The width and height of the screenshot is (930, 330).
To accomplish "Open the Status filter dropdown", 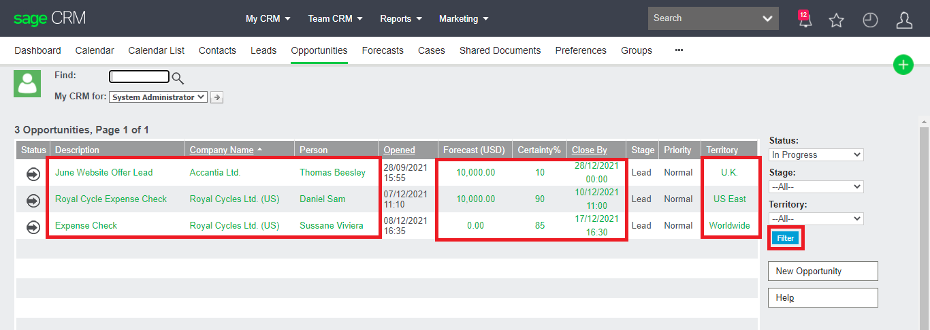I will click(x=816, y=154).
